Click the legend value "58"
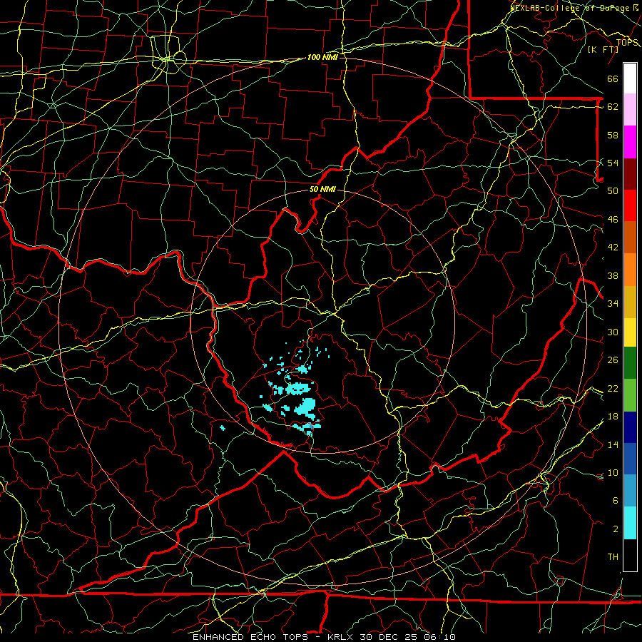The height and width of the screenshot is (642, 642). [613, 135]
